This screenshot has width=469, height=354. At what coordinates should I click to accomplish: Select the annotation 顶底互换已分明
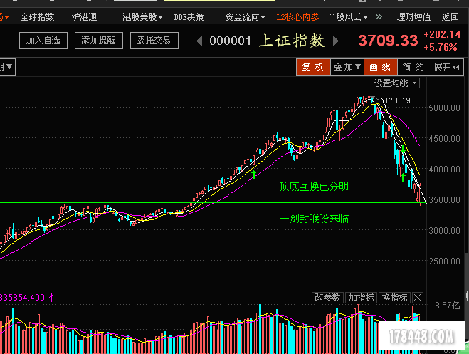[x=314, y=187]
